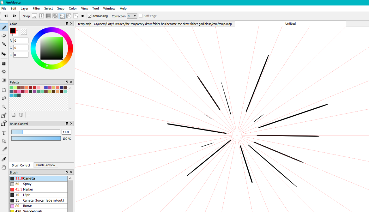Select the Lasso selection tool
This screenshot has width=369, height=212.
click(x=4, y=98)
